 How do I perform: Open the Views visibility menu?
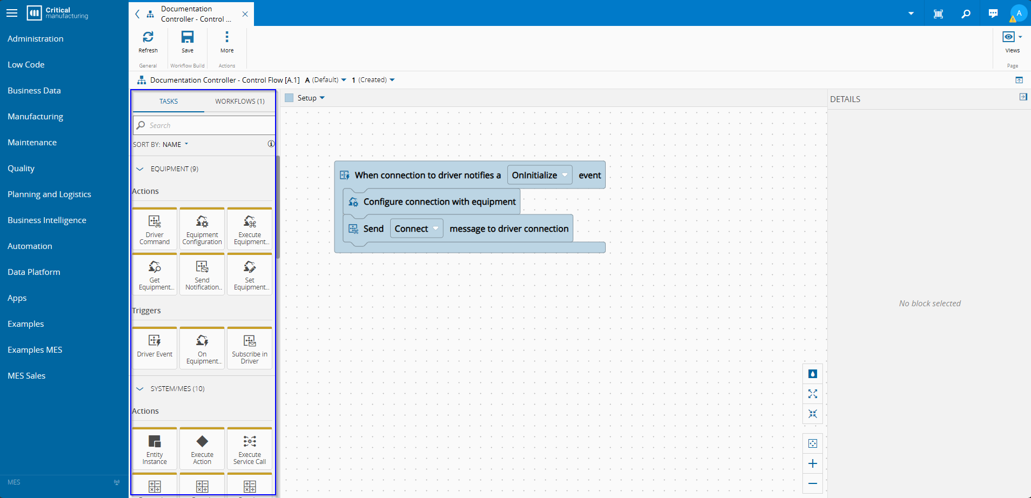tap(1012, 37)
